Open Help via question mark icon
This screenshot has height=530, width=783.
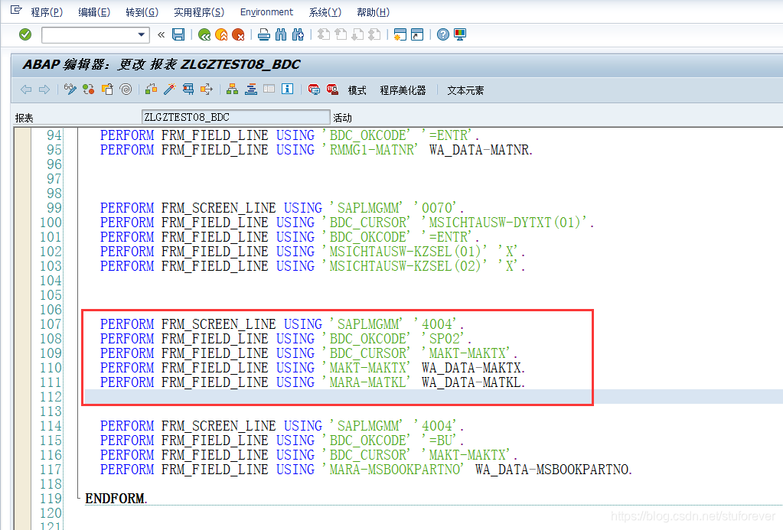tap(443, 34)
